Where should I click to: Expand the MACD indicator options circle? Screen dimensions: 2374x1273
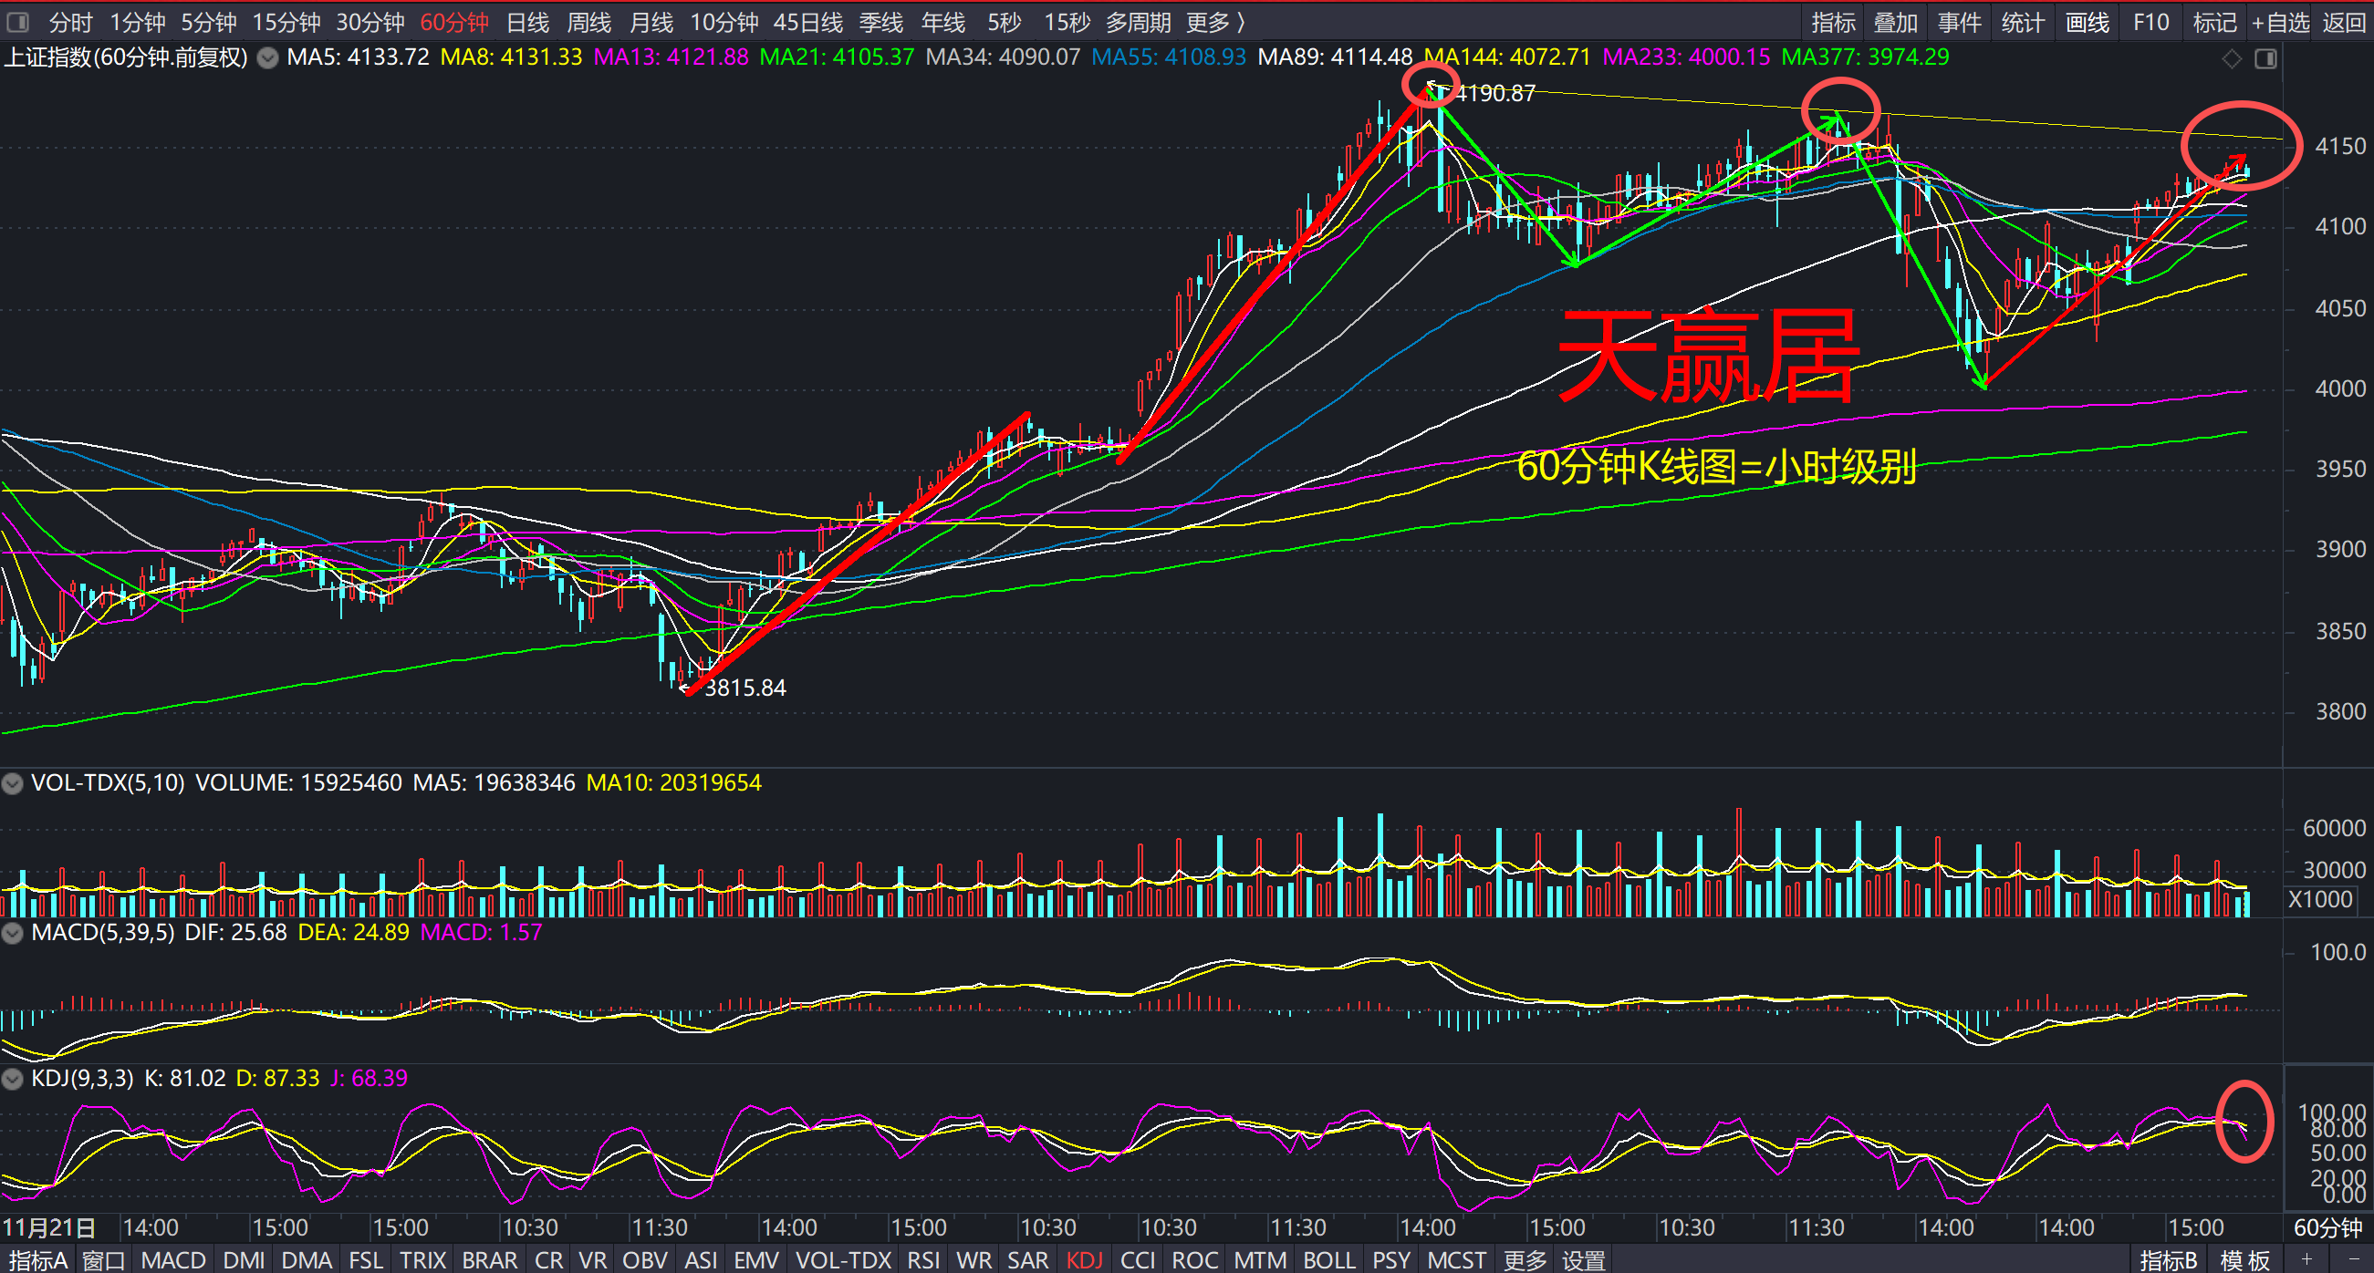point(12,933)
